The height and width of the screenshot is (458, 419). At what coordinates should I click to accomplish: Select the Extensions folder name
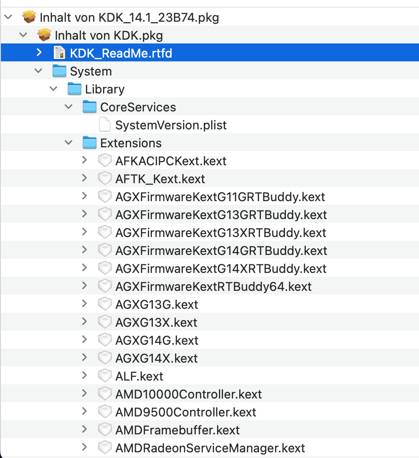(x=131, y=143)
